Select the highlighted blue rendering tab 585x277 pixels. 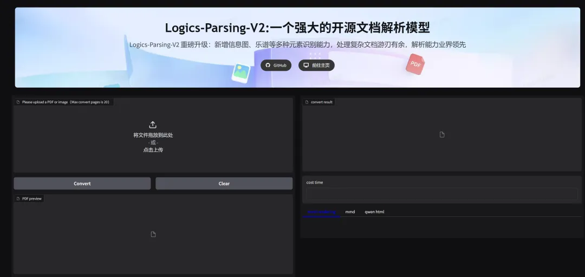pos(321,212)
